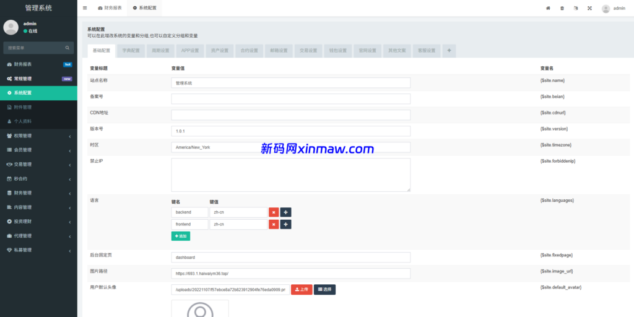The height and width of the screenshot is (317, 634).
Task: Select the 官网设置 config tab
Action: click(368, 51)
